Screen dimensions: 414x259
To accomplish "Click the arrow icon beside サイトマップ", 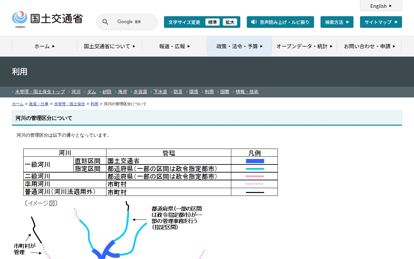I will tap(396, 22).
